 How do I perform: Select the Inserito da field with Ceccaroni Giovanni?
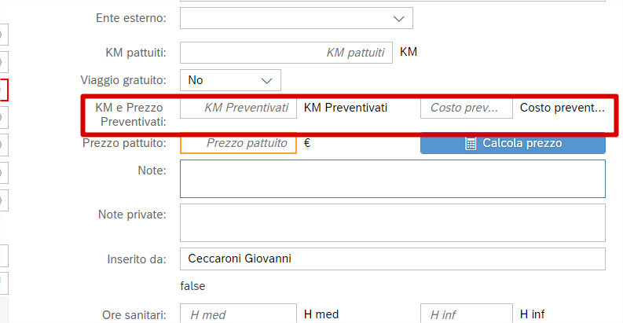tap(392, 259)
